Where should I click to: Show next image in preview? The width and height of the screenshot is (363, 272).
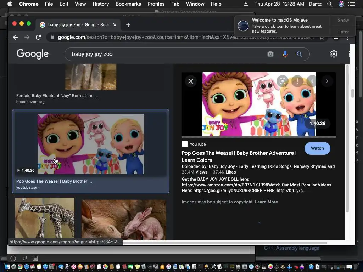tap(327, 81)
